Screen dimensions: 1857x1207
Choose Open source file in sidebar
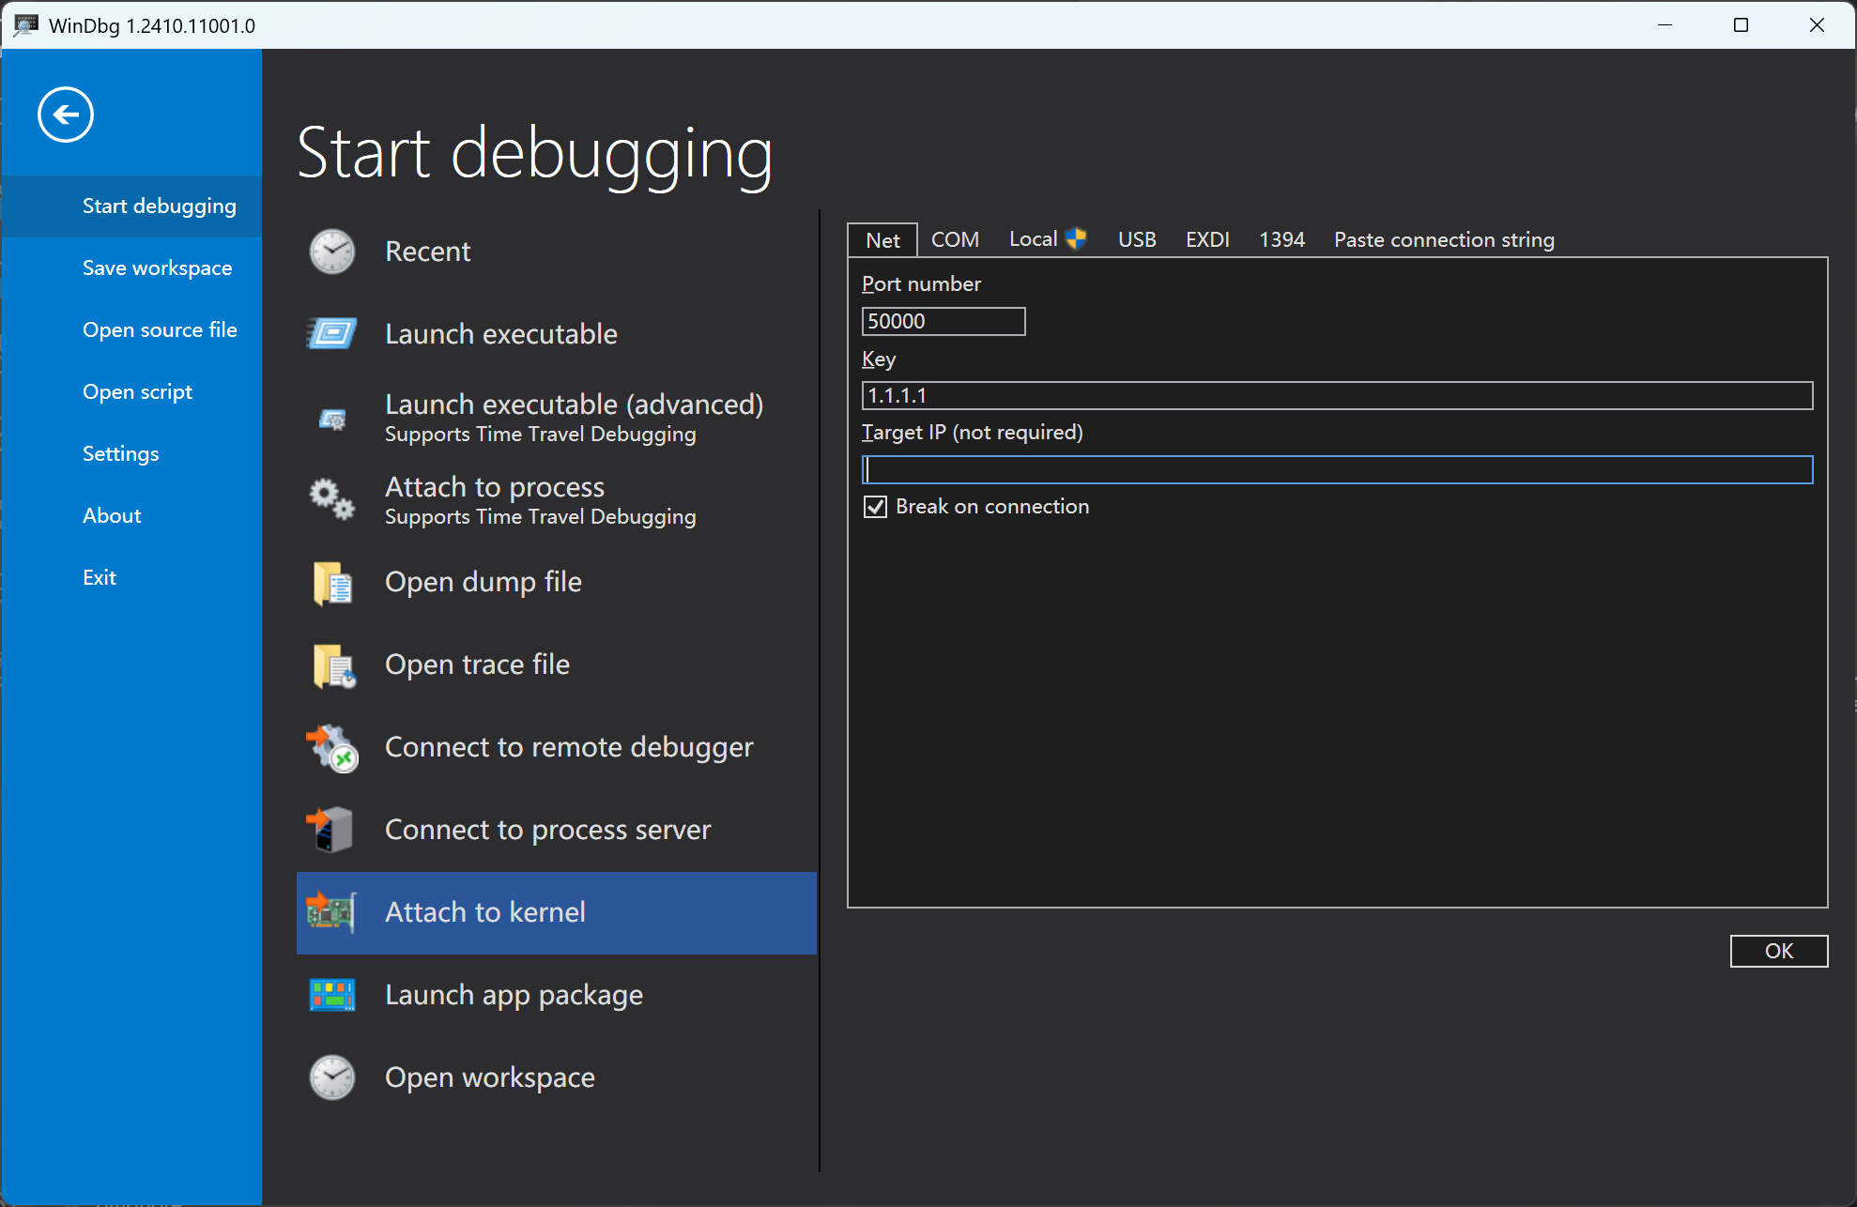(x=131, y=330)
